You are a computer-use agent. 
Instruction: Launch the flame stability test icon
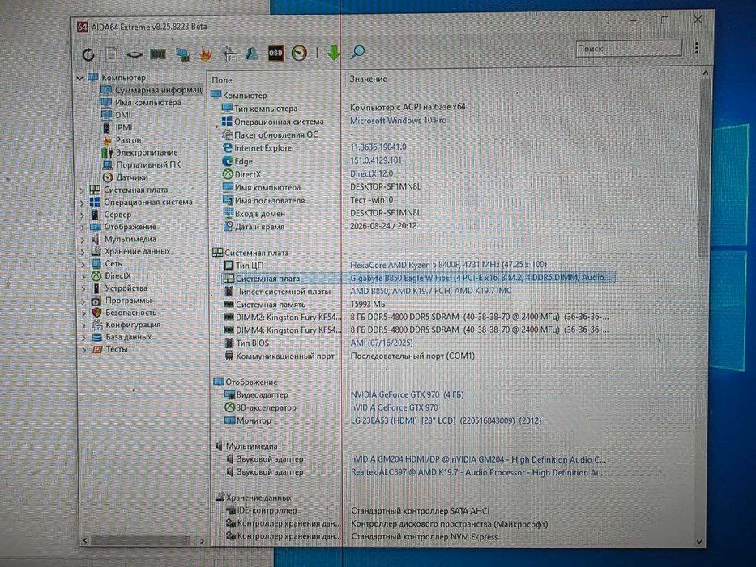pos(206,54)
